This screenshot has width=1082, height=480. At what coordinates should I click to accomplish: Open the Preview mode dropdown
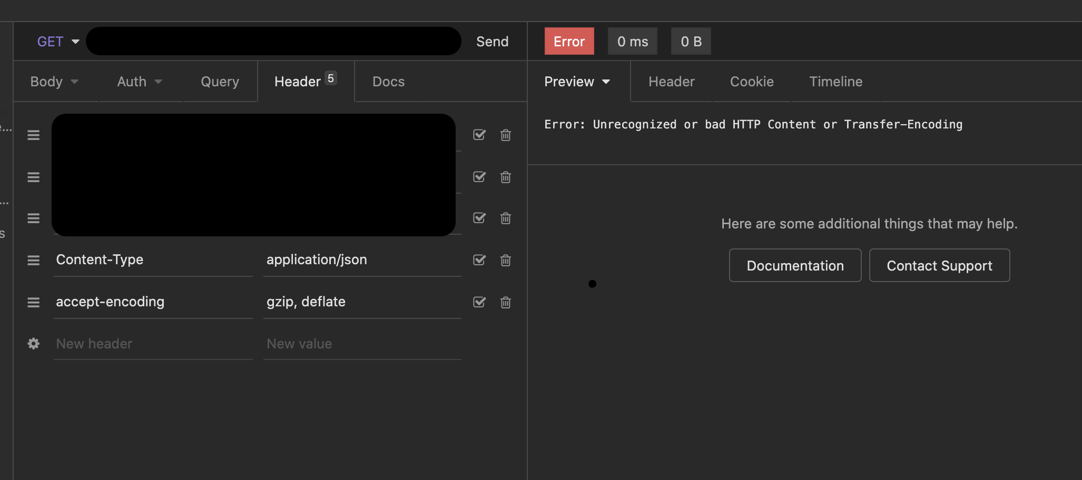pos(577,82)
